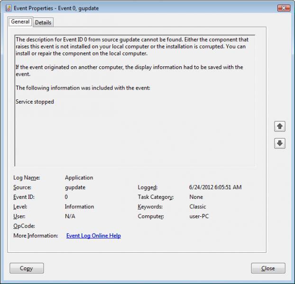Click the 'Level:' label
The image size is (295, 284).
[20, 207]
